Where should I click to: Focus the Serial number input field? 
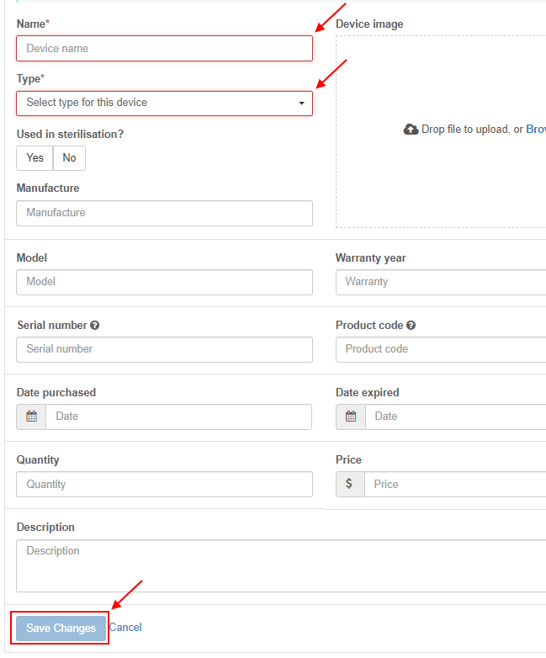click(x=165, y=349)
